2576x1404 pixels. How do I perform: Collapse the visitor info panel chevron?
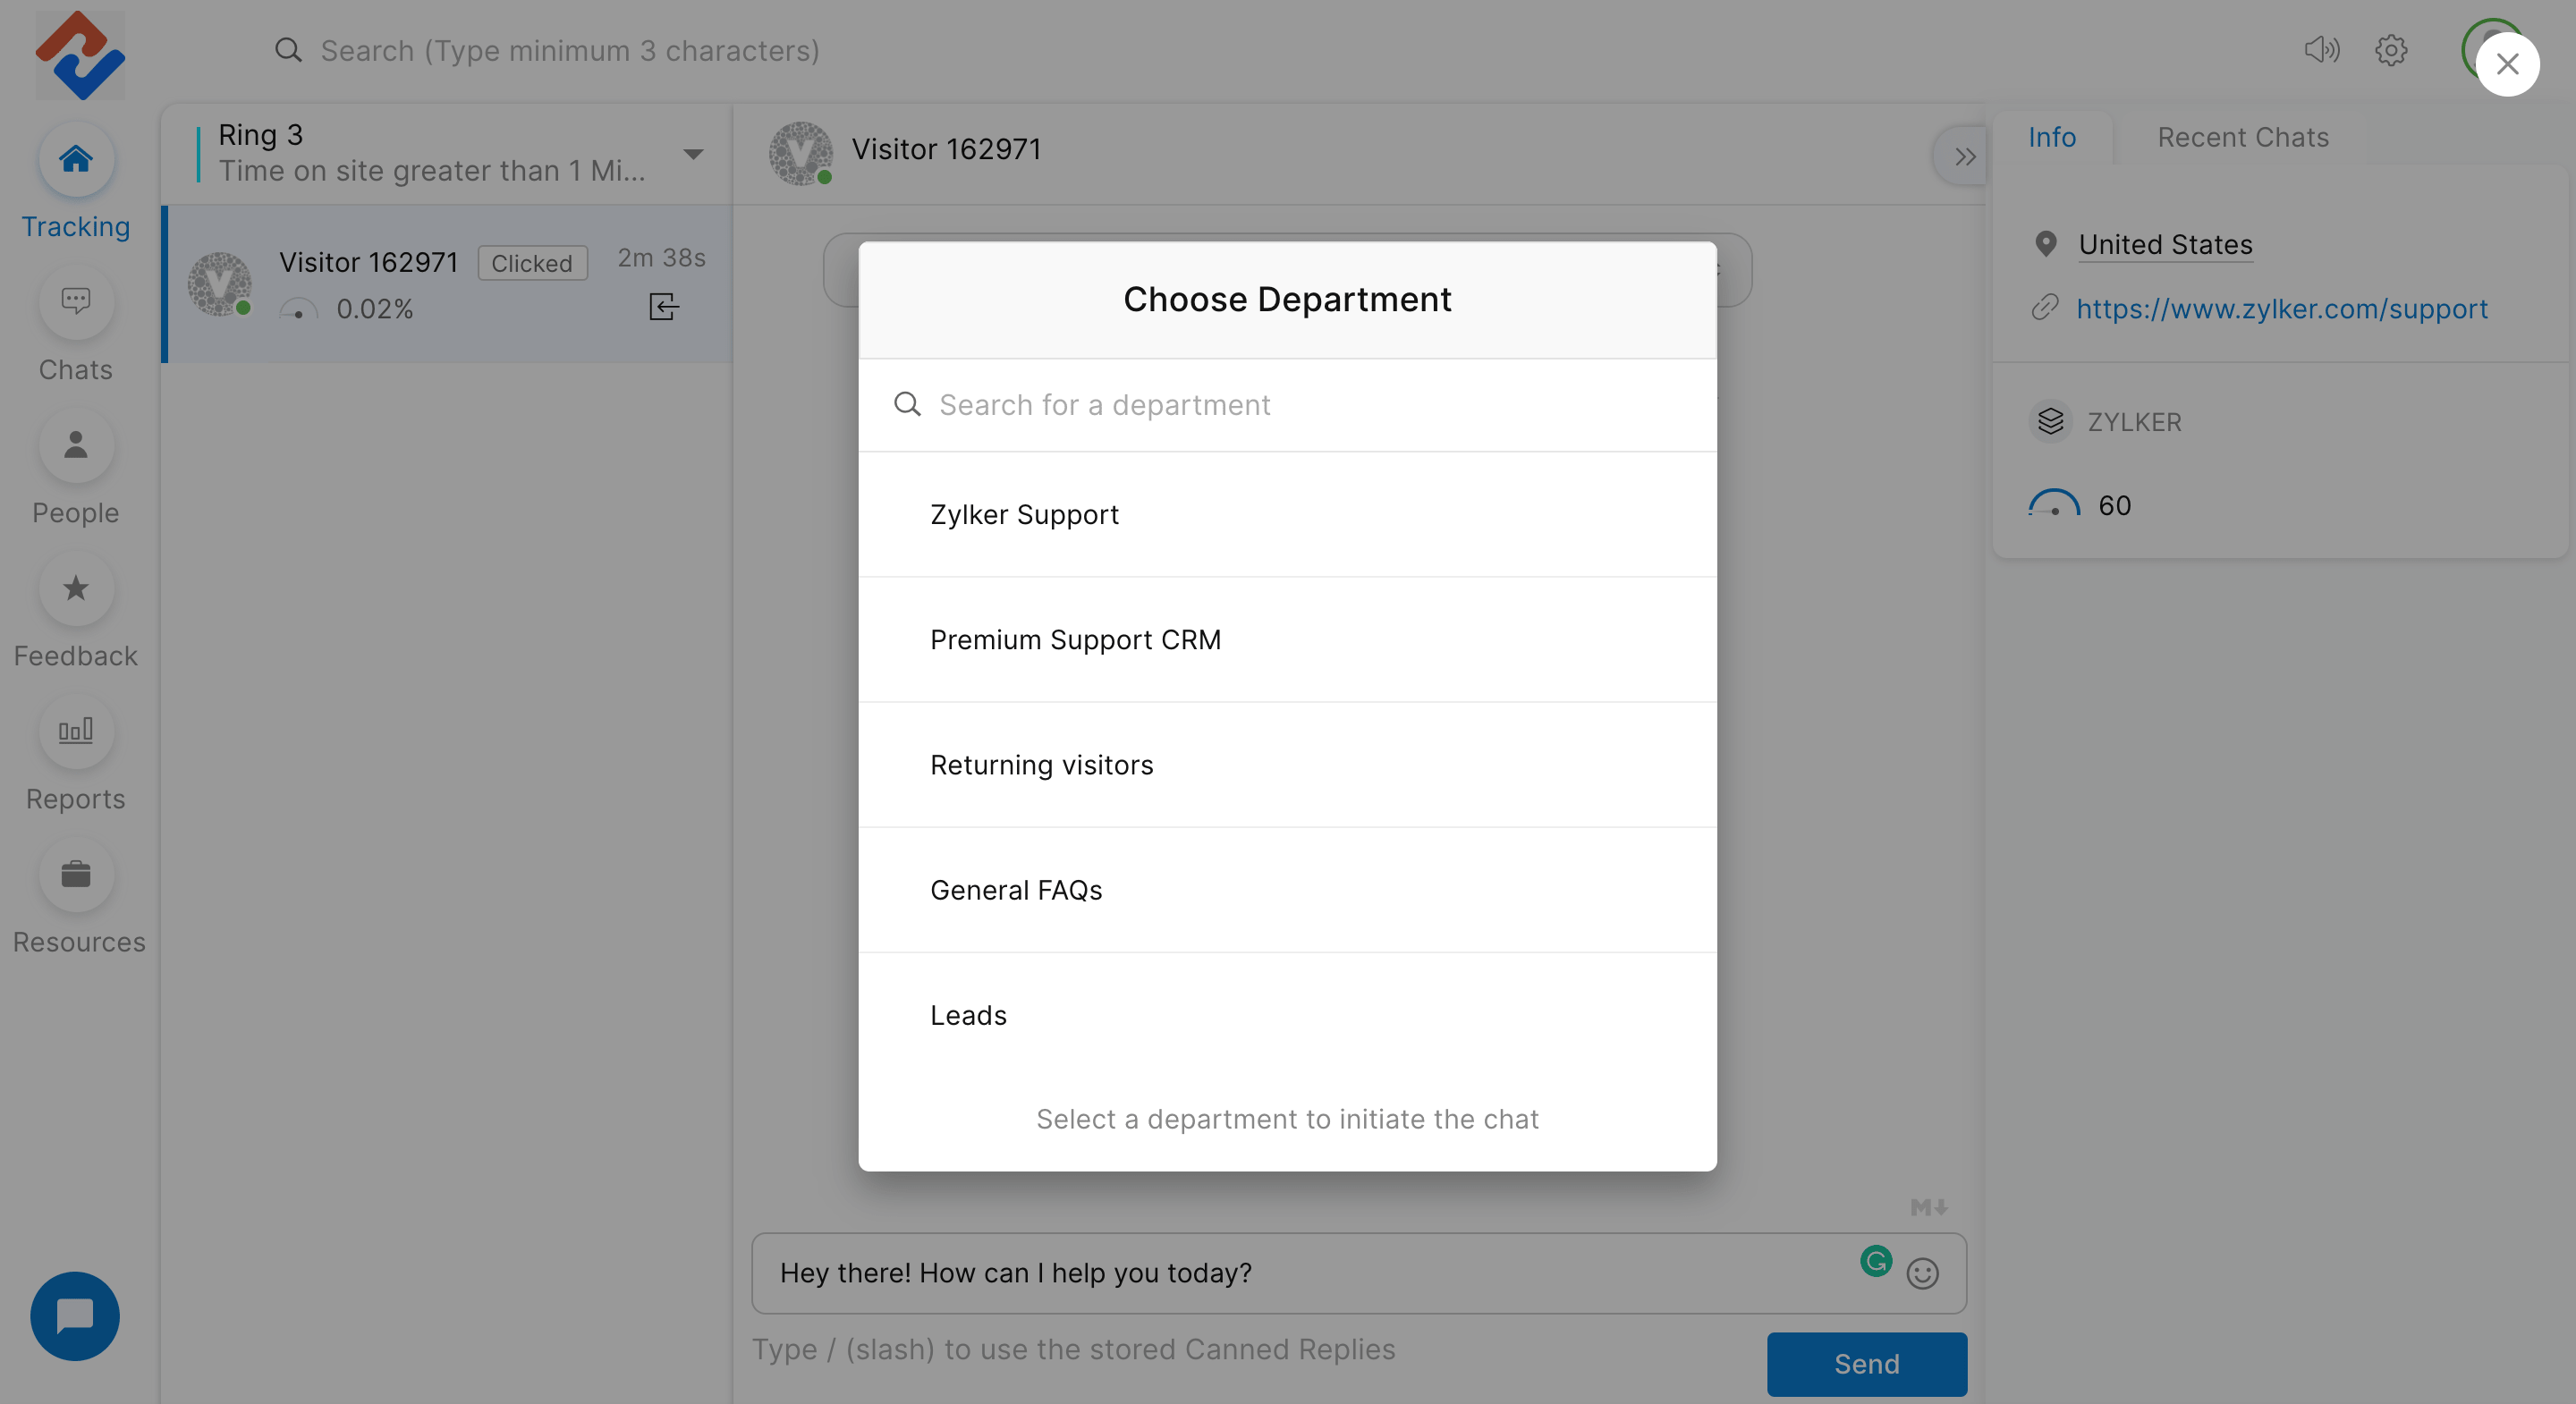click(x=1964, y=157)
